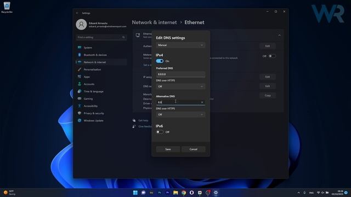The width and height of the screenshot is (351, 197).
Task: Toggle the metered connection switch
Action: 272,56
